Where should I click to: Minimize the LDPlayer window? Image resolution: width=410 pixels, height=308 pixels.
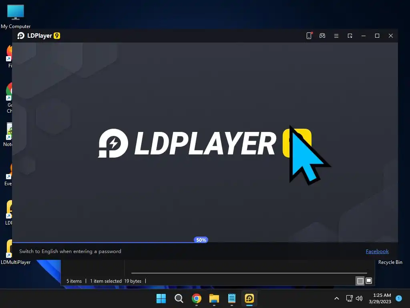[x=364, y=36]
